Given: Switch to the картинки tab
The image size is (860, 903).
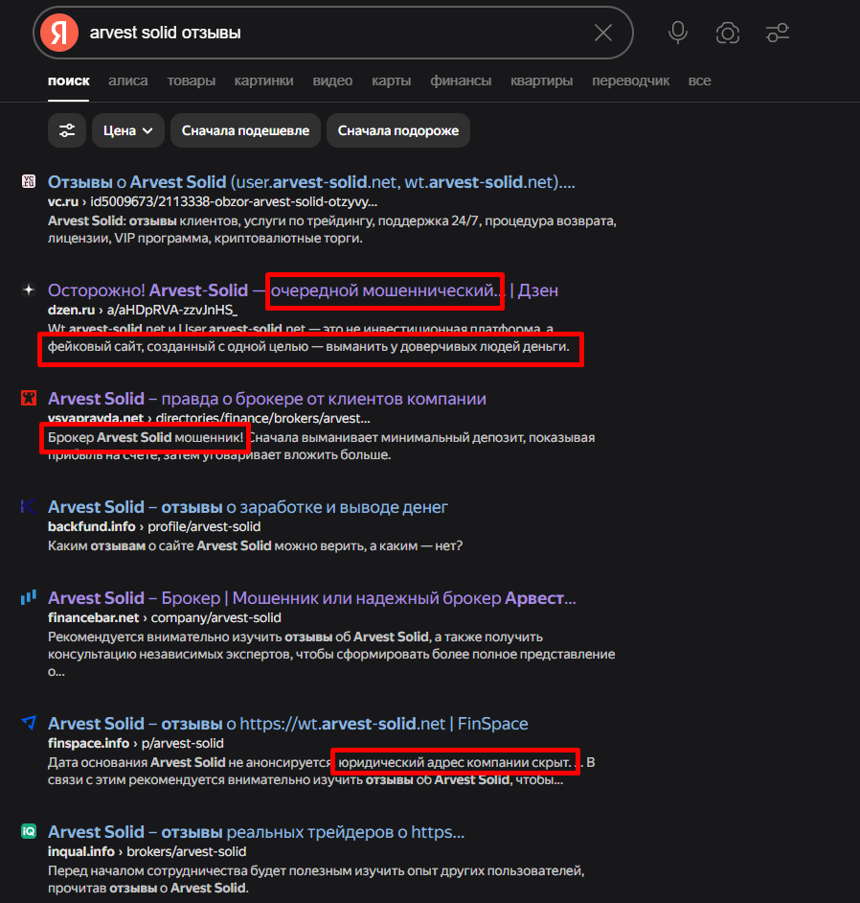Looking at the screenshot, I should coord(263,81).
